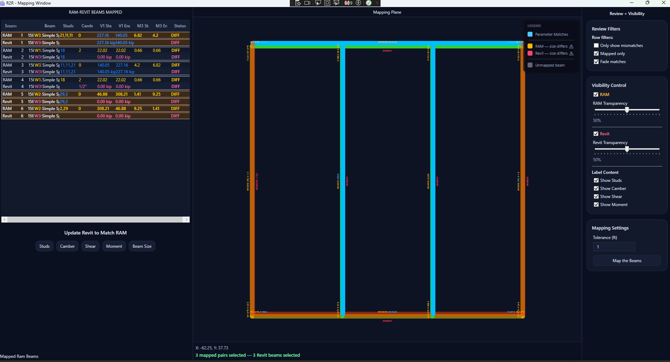Click the 308.21 V1 Sta cell in RAM row 6
Screen dimensions: 670x362
coord(103,109)
